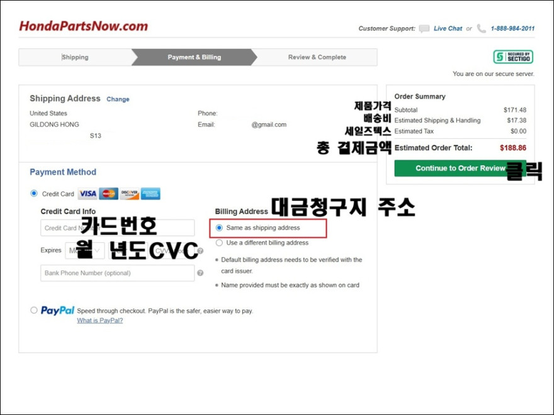
Task: Click the Estimated Order Total label
Action: 433,148
